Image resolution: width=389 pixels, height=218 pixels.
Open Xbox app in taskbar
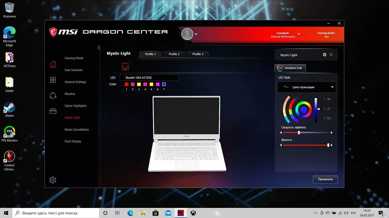(193, 213)
